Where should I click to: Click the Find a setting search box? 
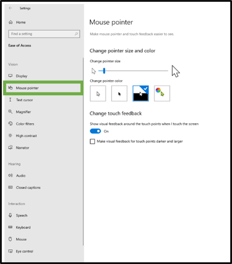pos(44,34)
